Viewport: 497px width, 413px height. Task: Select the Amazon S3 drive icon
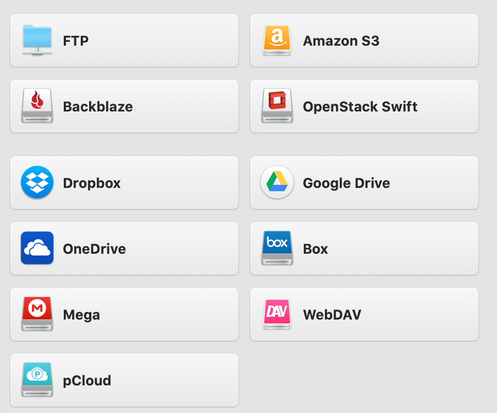pyautogui.click(x=277, y=40)
